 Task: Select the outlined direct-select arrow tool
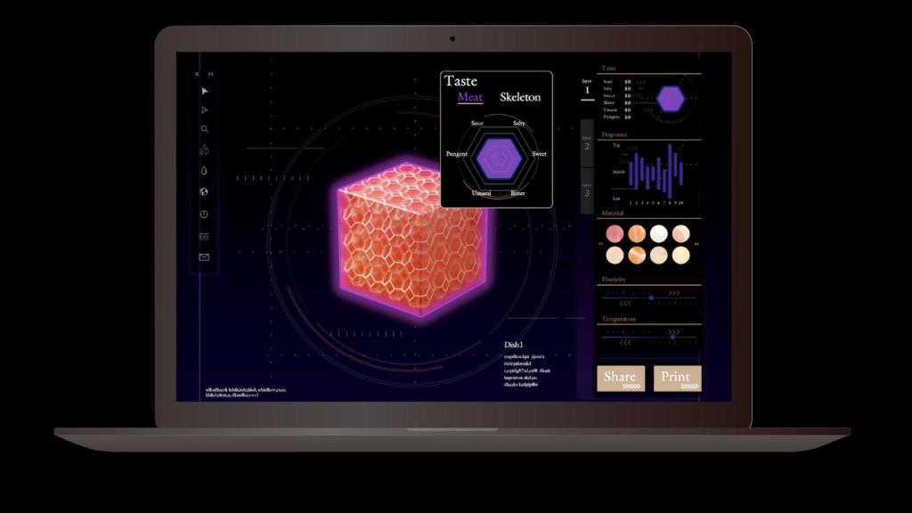[x=204, y=110]
